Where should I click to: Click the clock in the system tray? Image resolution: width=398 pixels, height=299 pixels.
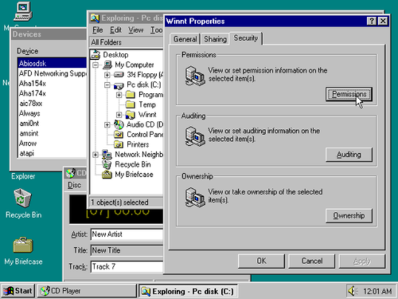377,291
